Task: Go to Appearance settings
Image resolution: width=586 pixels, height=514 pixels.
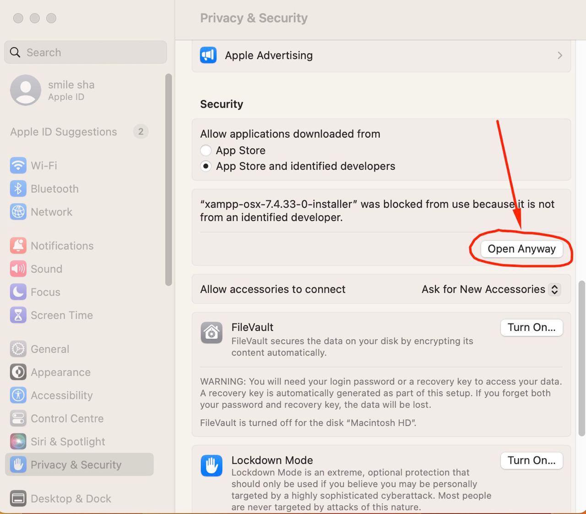Action: tap(79, 372)
